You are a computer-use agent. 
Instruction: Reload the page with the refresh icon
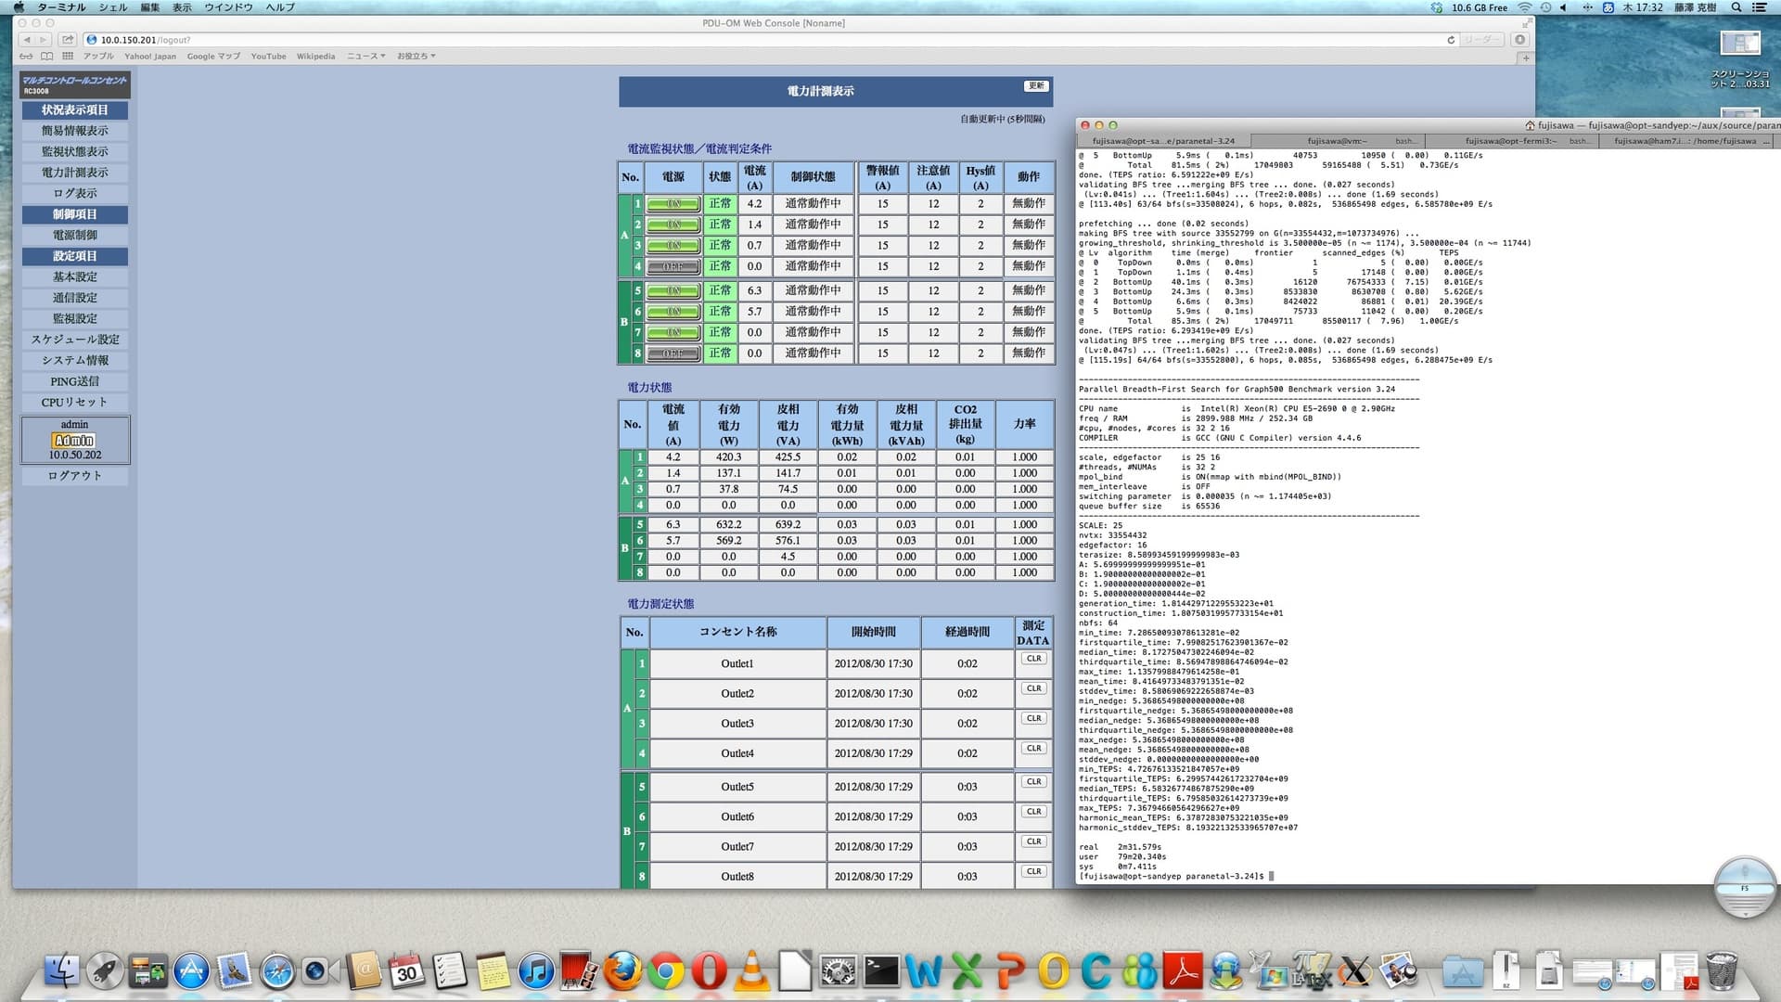click(x=1451, y=40)
